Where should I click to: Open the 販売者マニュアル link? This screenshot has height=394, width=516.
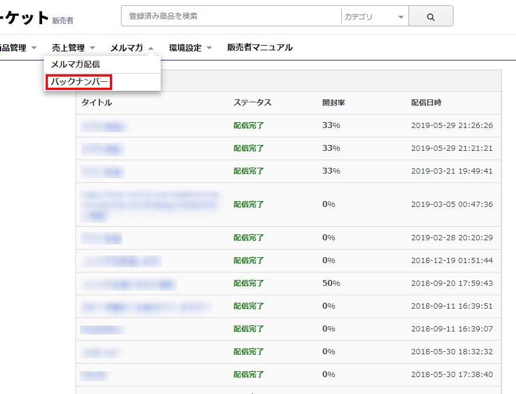click(x=259, y=48)
